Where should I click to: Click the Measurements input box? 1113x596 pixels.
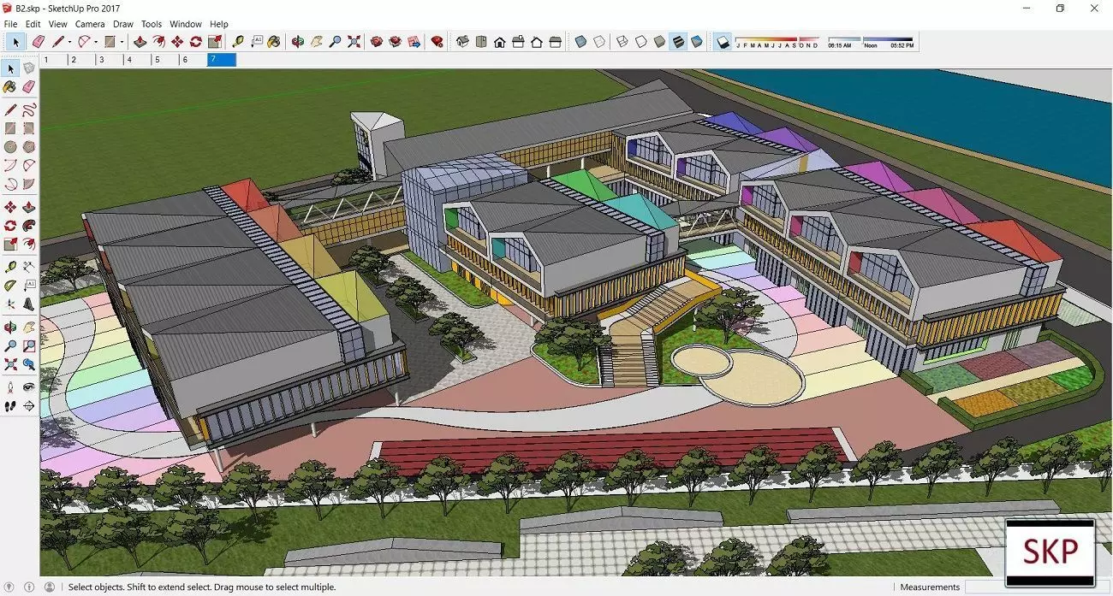pyautogui.click(x=1038, y=587)
